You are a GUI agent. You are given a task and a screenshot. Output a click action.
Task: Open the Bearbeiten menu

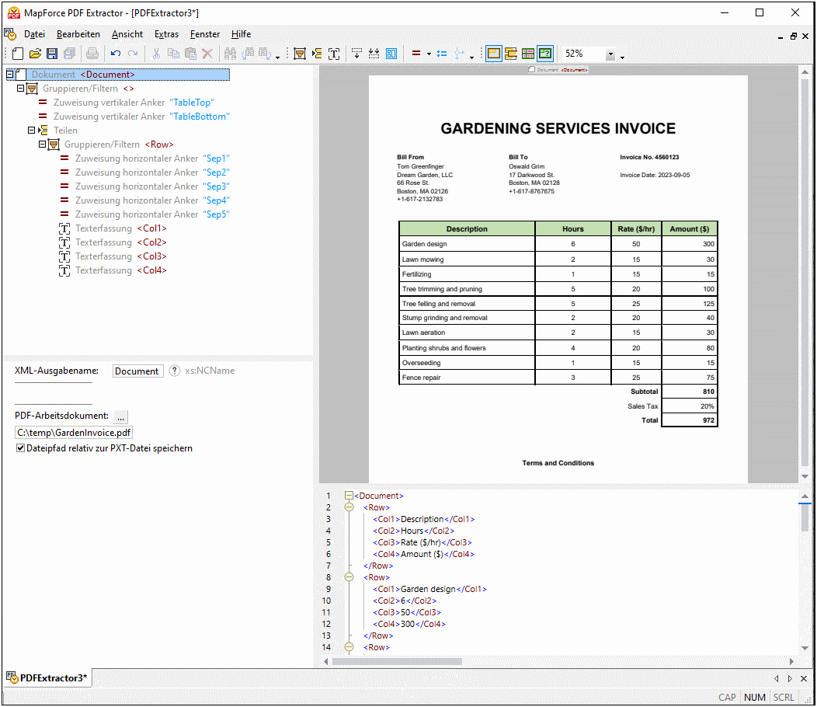(78, 34)
